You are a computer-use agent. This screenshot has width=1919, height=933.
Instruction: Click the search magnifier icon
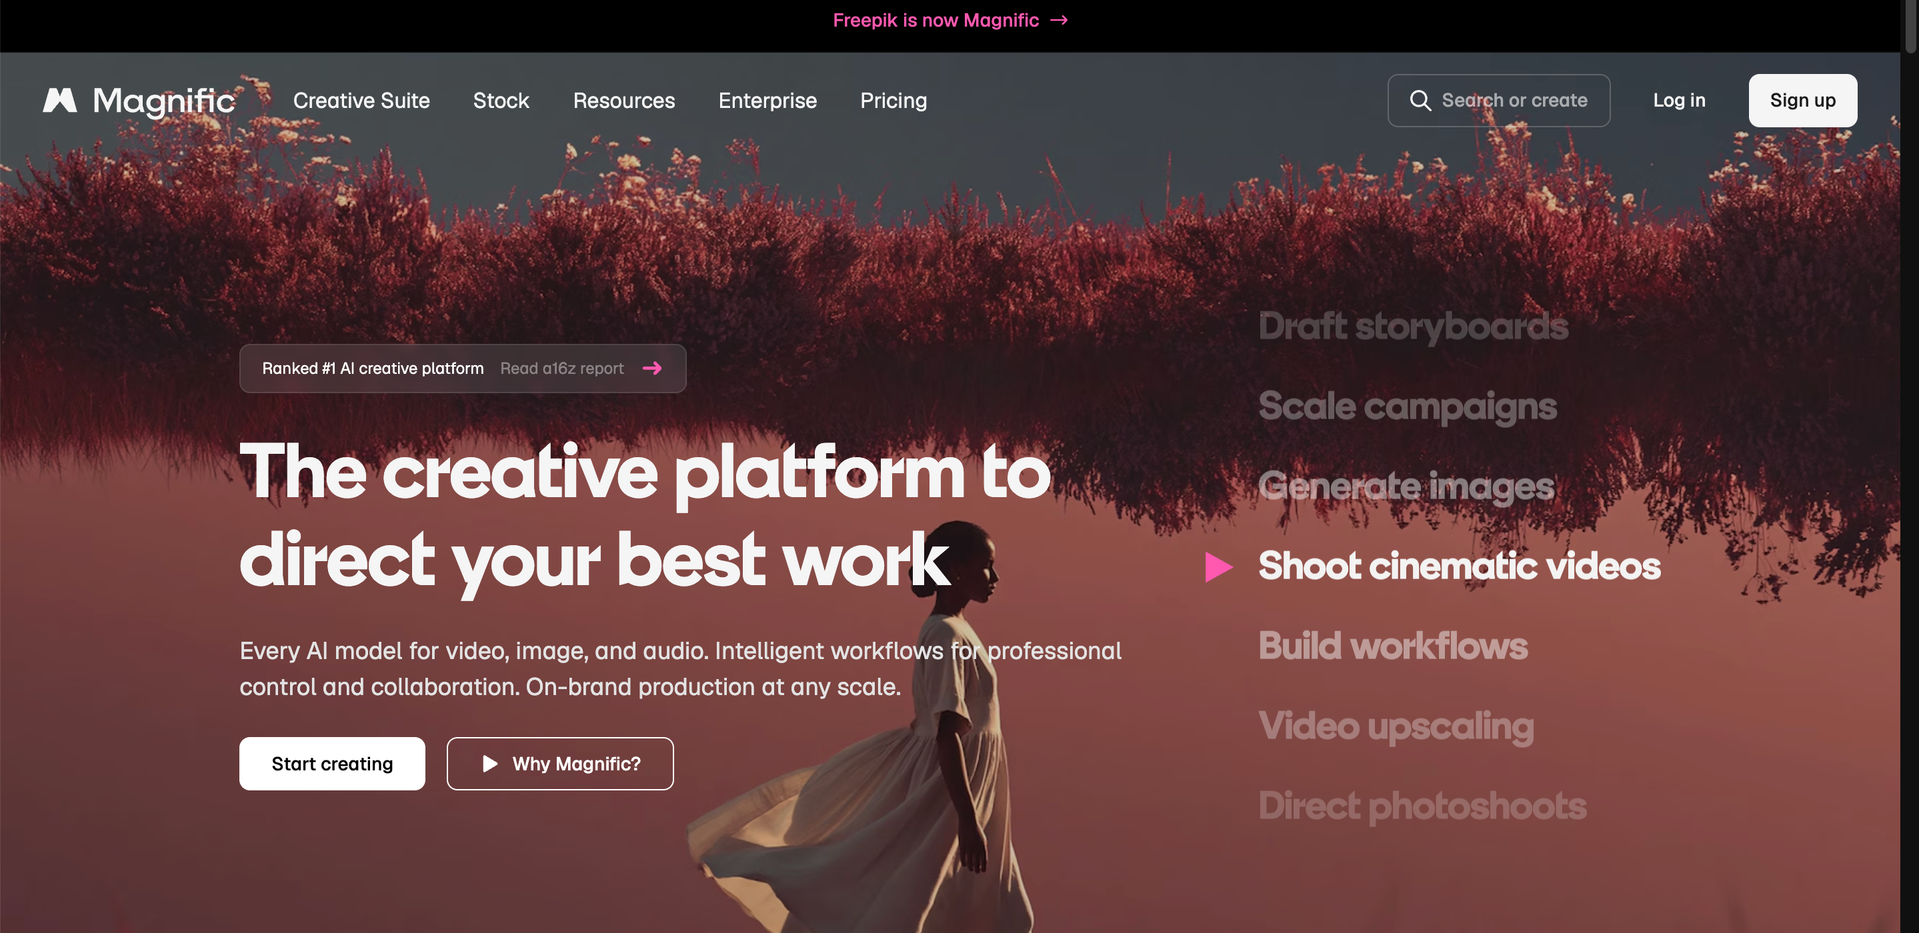(1420, 101)
